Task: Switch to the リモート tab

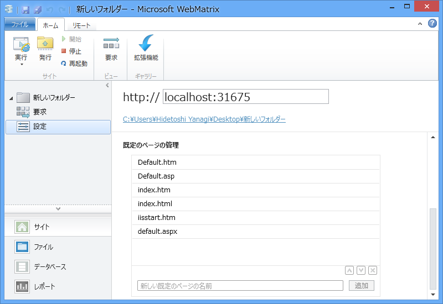Action: pyautogui.click(x=81, y=25)
